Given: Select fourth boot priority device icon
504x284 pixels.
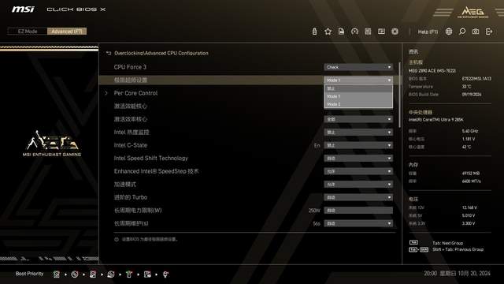Looking at the screenshot, I should (x=111, y=274).
